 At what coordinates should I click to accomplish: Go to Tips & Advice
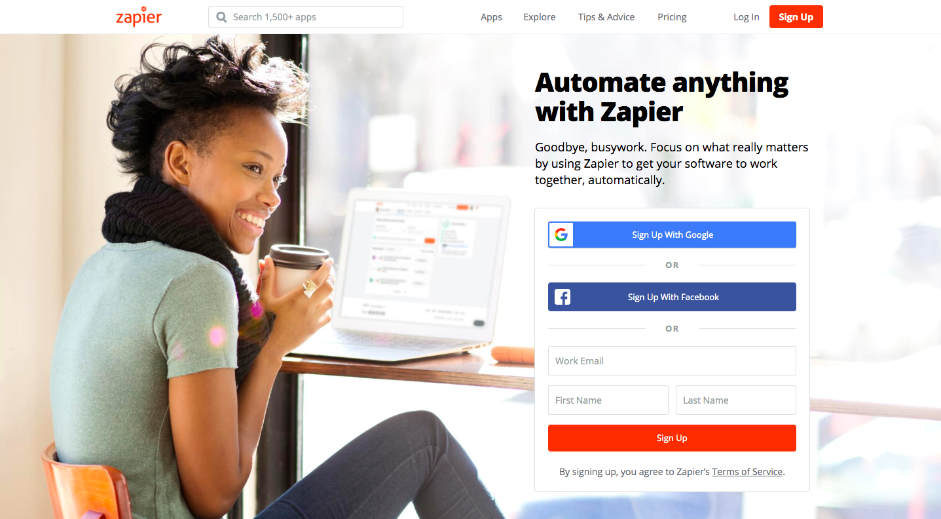click(x=606, y=17)
